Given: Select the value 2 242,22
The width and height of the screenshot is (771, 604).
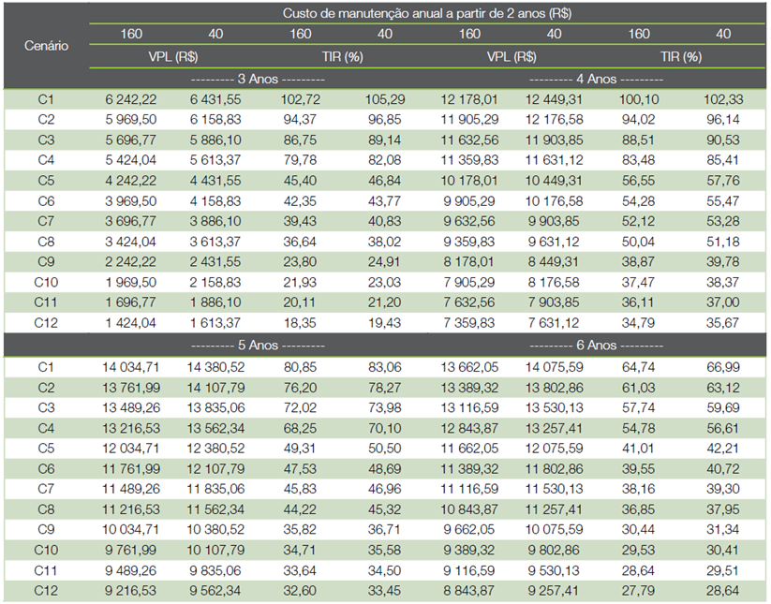Looking at the screenshot, I should (x=131, y=262).
